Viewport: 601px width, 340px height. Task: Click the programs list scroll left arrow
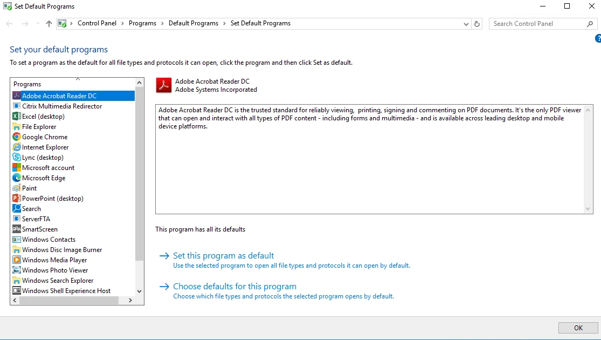(15, 301)
